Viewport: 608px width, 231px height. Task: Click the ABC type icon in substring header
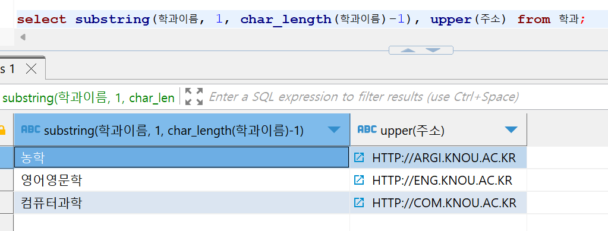31,129
